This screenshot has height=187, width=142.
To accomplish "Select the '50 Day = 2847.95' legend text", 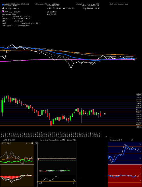I will [12, 8].
